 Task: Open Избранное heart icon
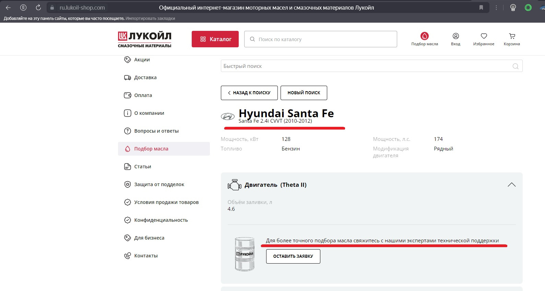(484, 36)
